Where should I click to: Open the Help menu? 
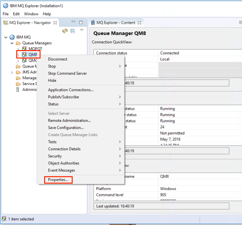47,14
